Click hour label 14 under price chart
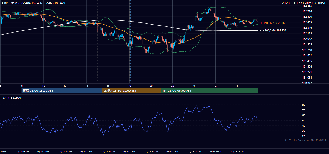This screenshot has height=154, width=329. (x=86, y=86)
